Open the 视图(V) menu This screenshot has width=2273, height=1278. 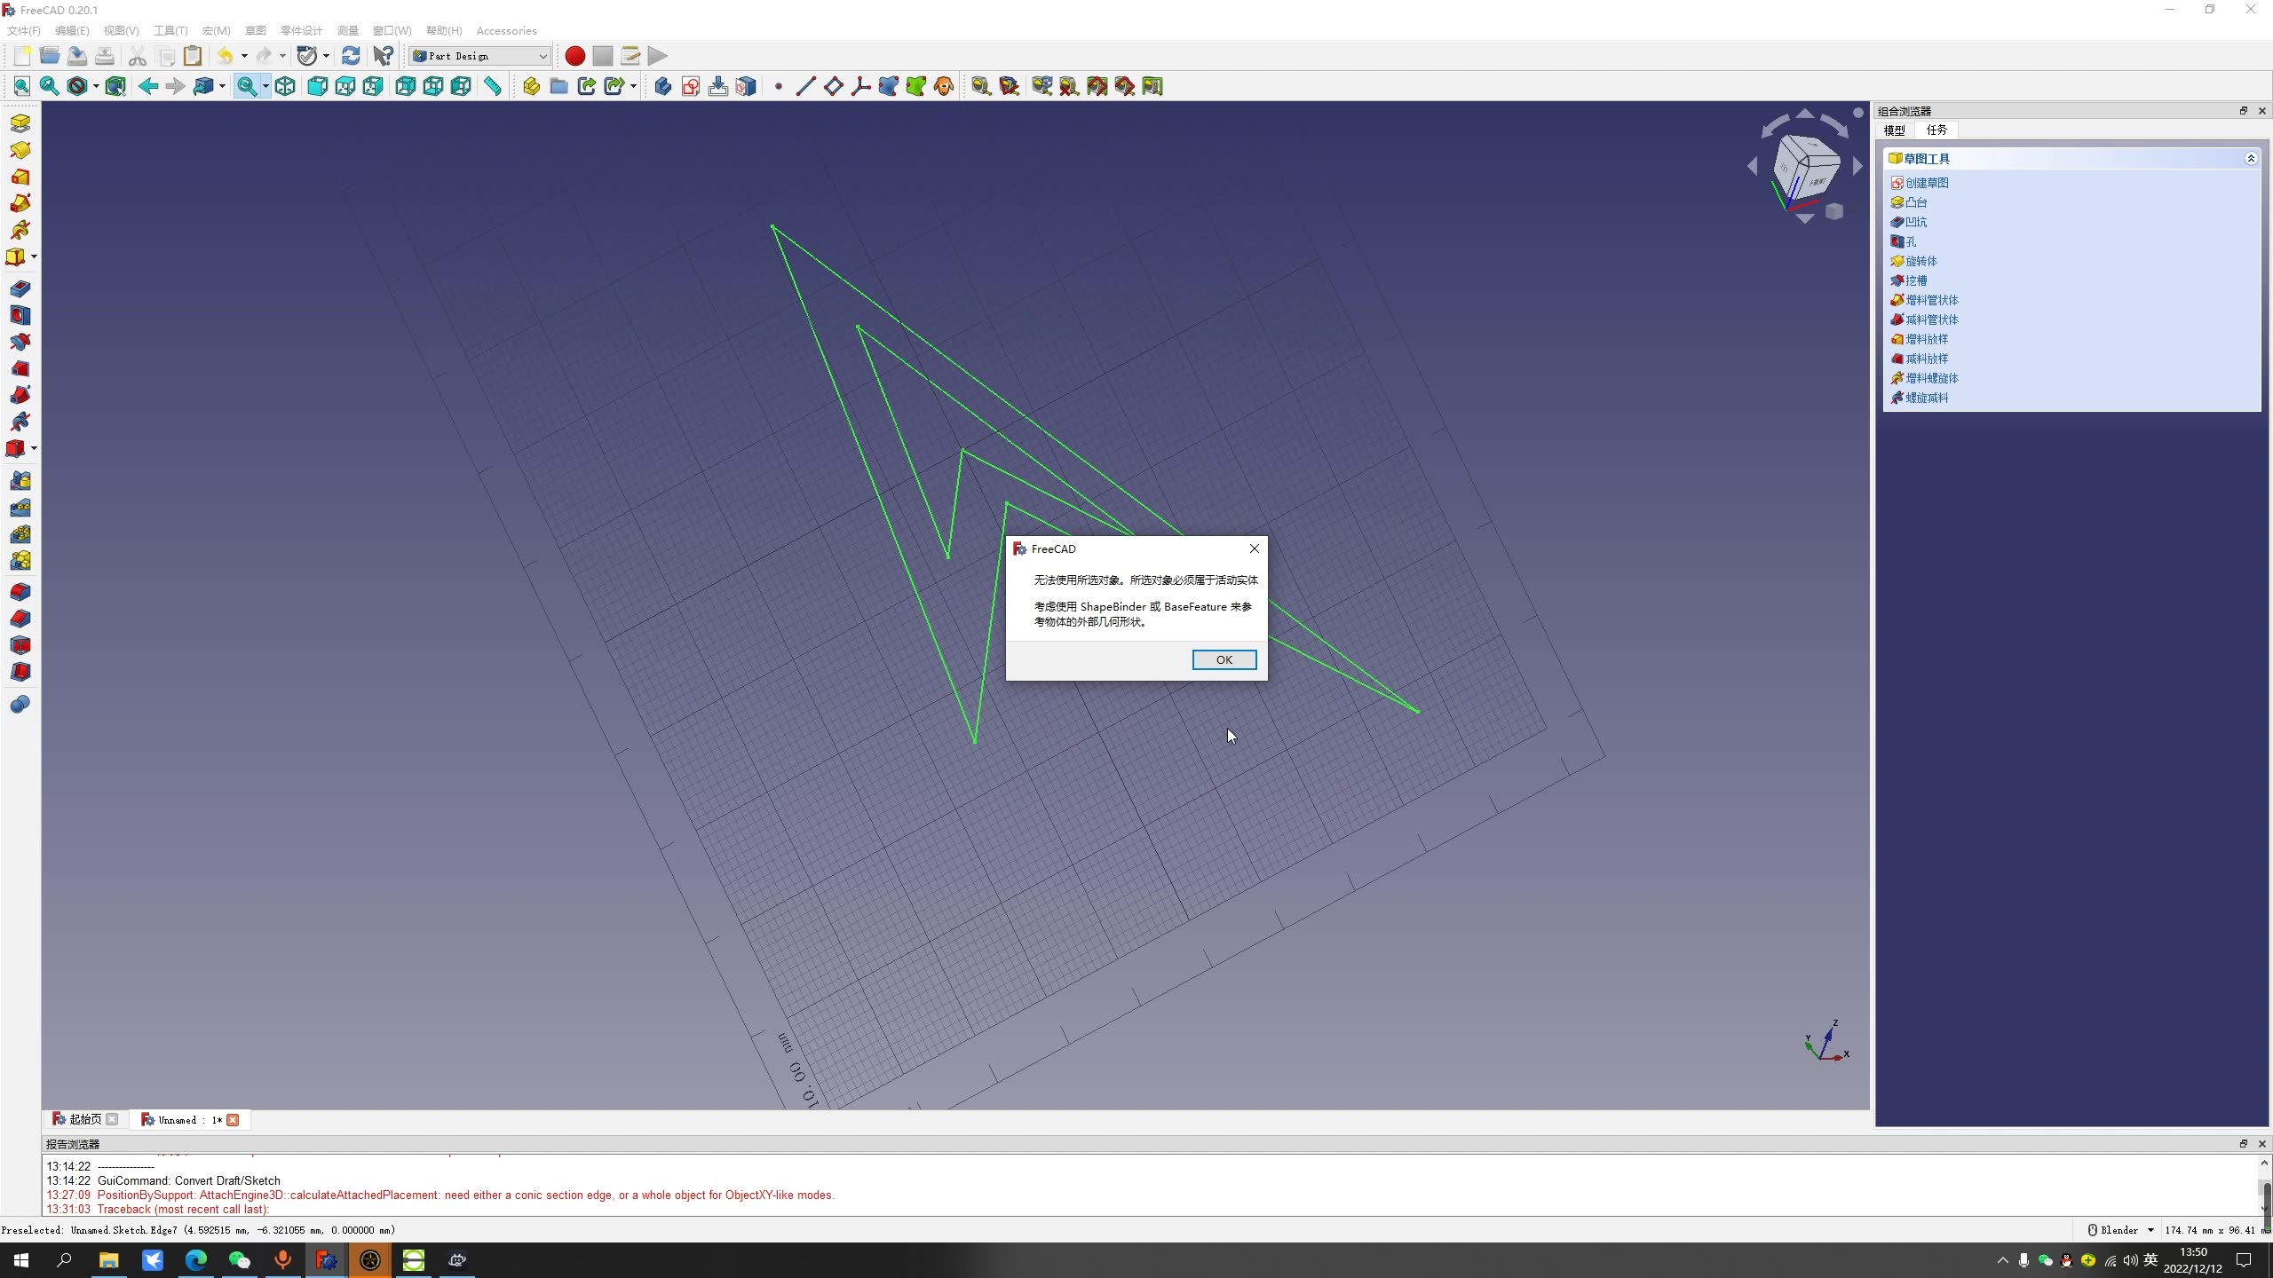[121, 30]
